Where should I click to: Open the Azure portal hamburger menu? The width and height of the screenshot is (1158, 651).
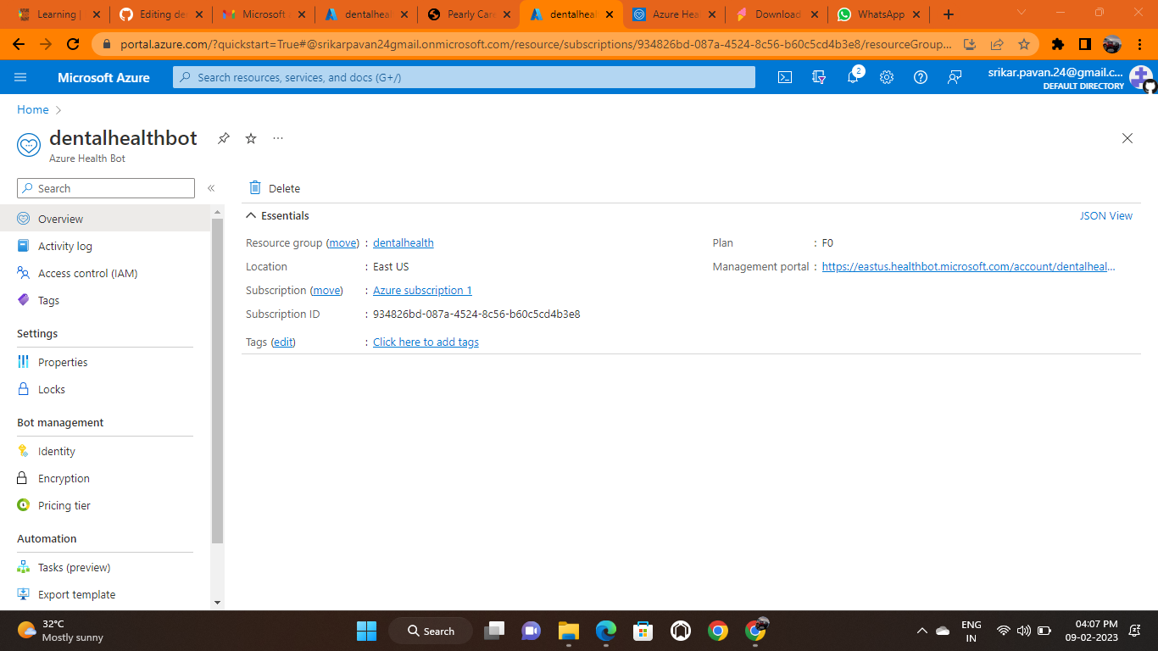(20, 77)
